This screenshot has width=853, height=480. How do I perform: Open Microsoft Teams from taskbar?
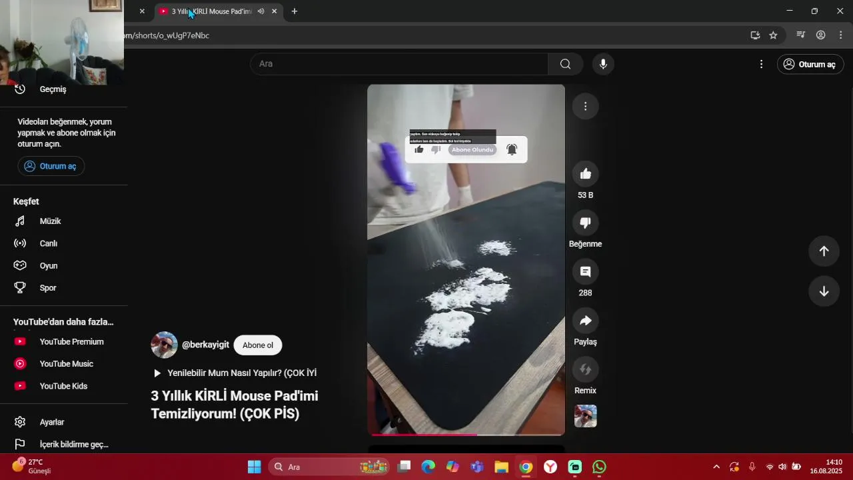477,467
